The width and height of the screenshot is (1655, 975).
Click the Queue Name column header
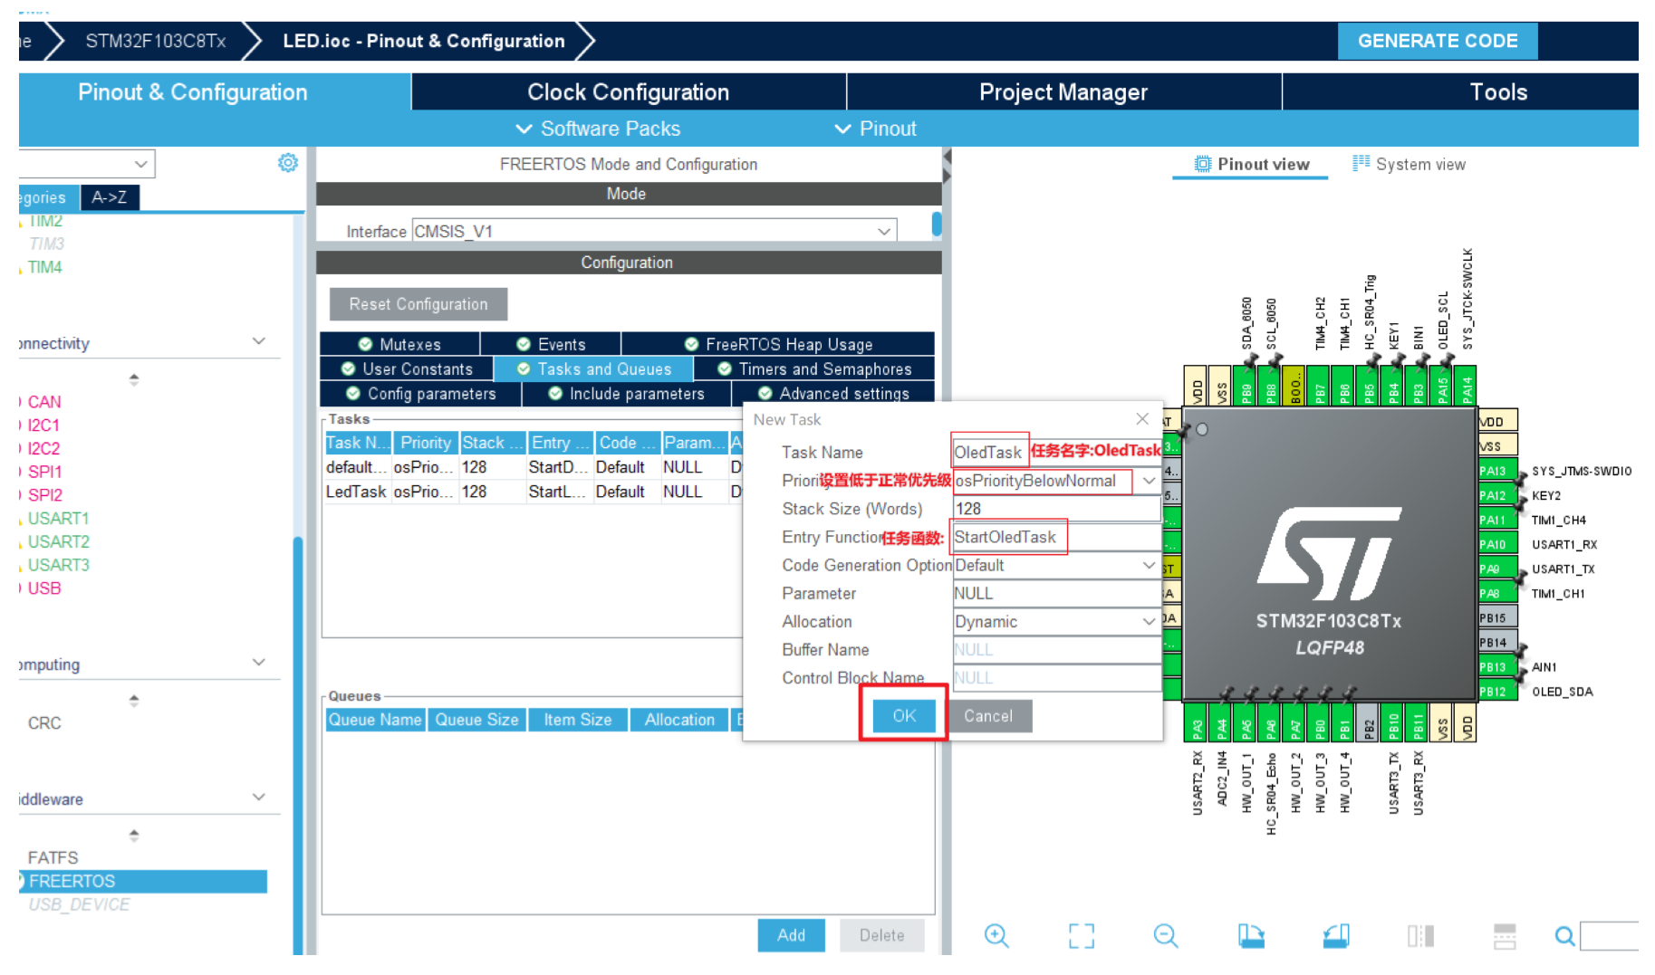[375, 720]
